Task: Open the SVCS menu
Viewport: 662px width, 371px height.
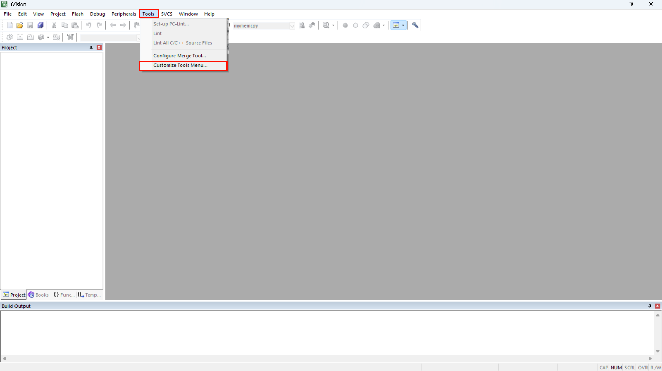Action: [x=167, y=14]
